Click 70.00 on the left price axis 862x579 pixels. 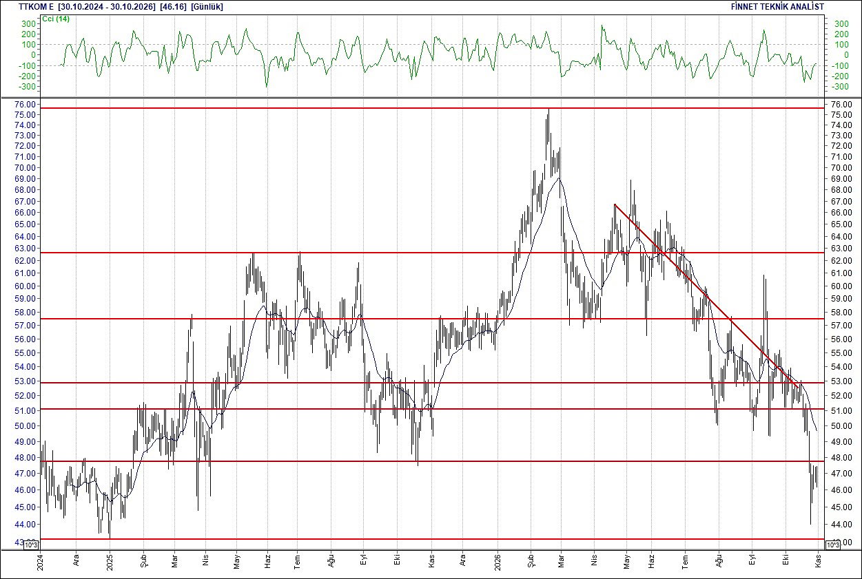click(26, 167)
